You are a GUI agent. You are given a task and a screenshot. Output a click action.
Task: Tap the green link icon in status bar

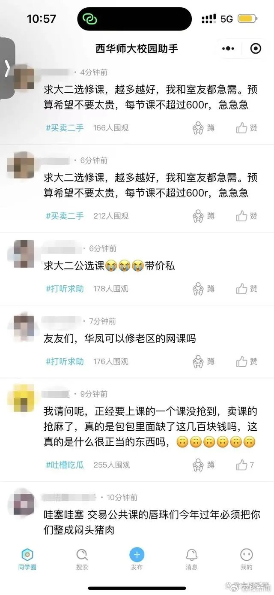[x=90, y=19]
